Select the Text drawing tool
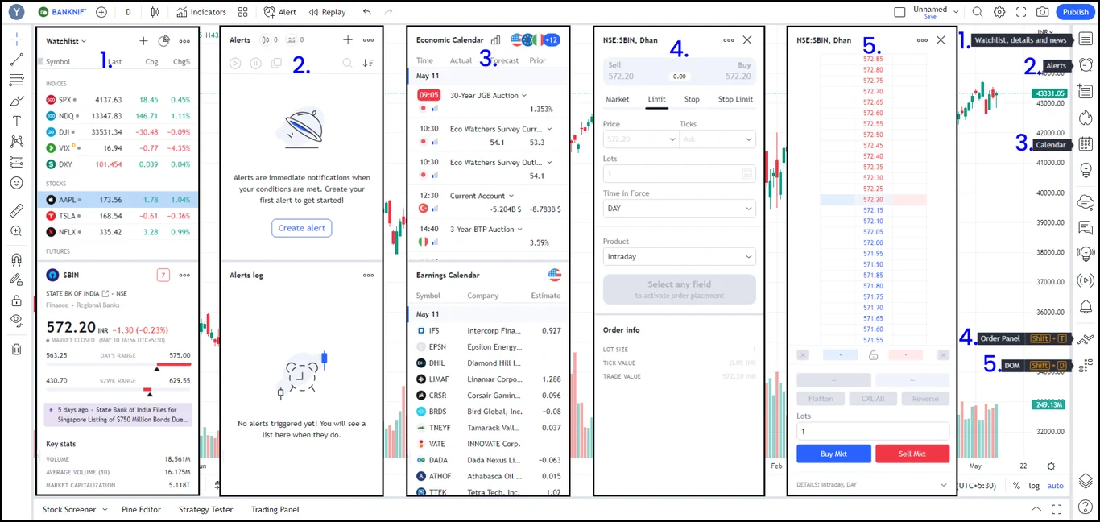 click(x=16, y=121)
